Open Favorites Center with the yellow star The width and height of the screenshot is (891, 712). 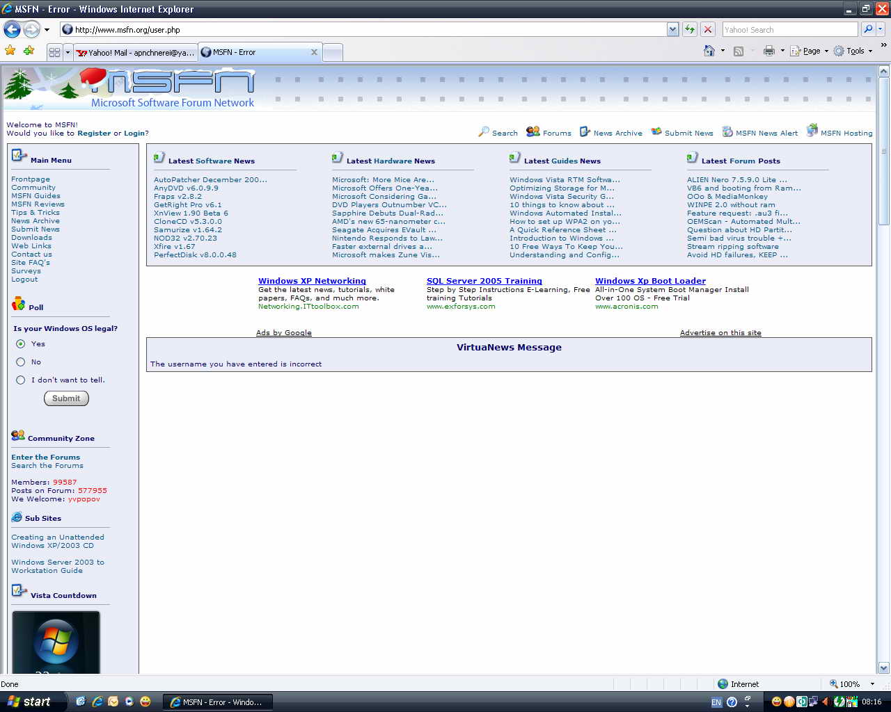click(10, 51)
